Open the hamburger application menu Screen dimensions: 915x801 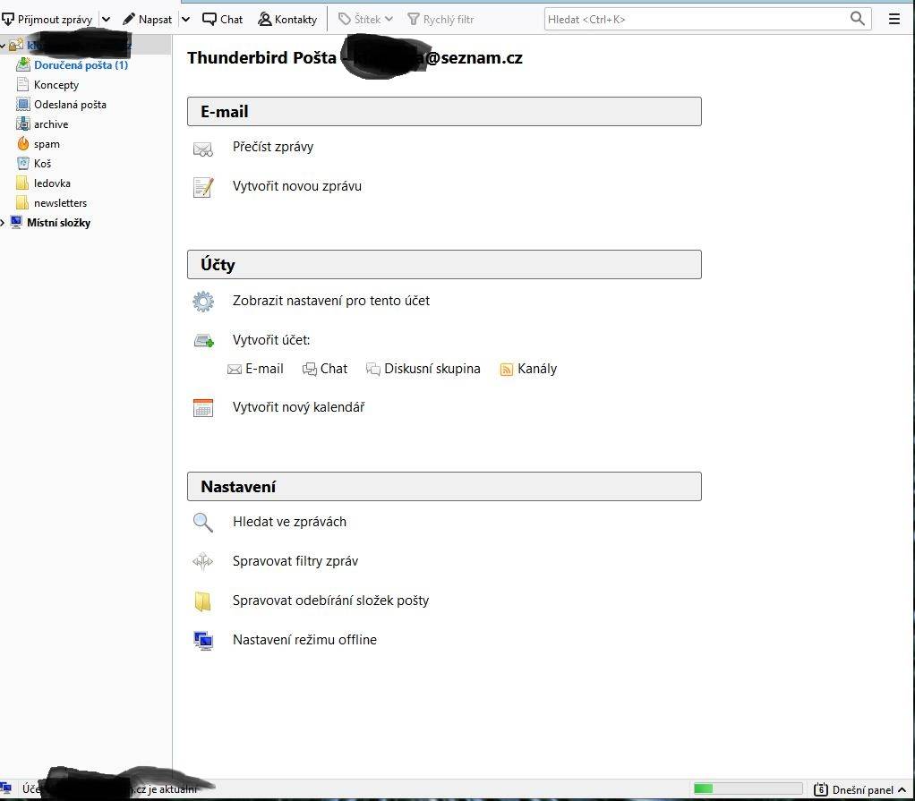[x=894, y=20]
